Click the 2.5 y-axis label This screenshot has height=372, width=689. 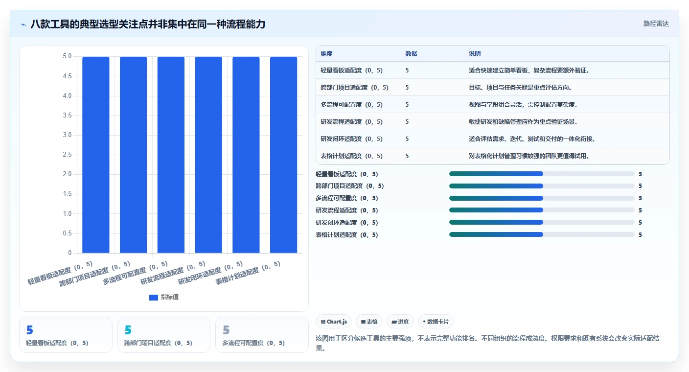[67, 155]
